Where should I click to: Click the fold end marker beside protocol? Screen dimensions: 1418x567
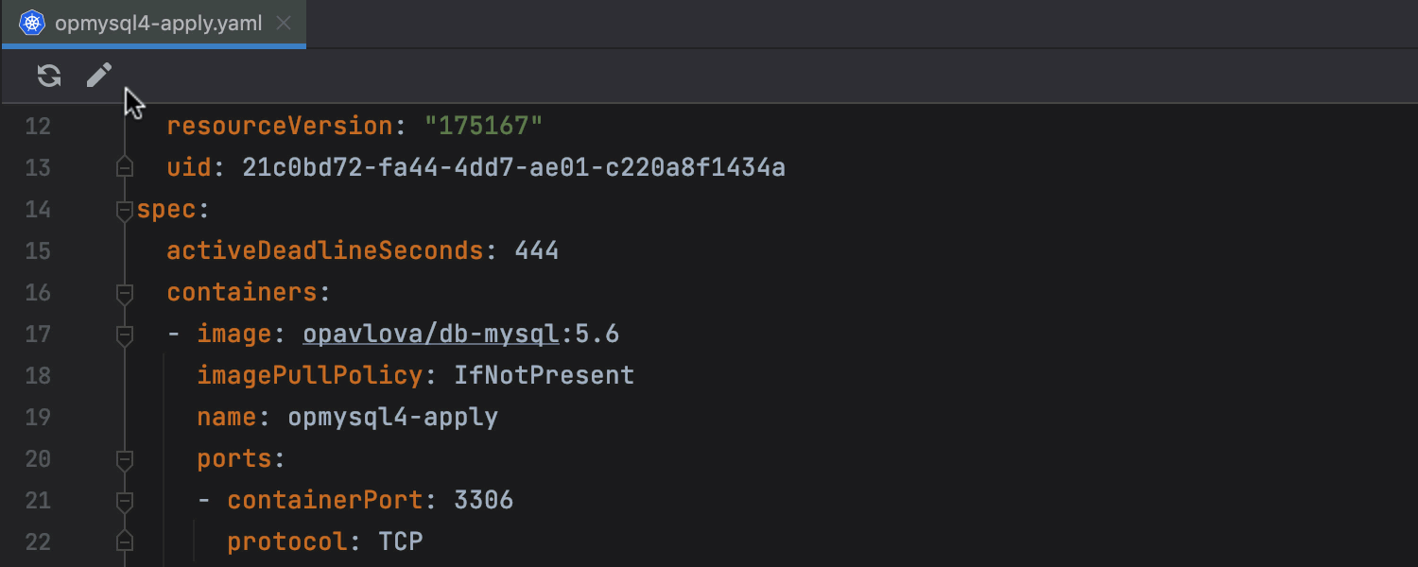click(124, 542)
